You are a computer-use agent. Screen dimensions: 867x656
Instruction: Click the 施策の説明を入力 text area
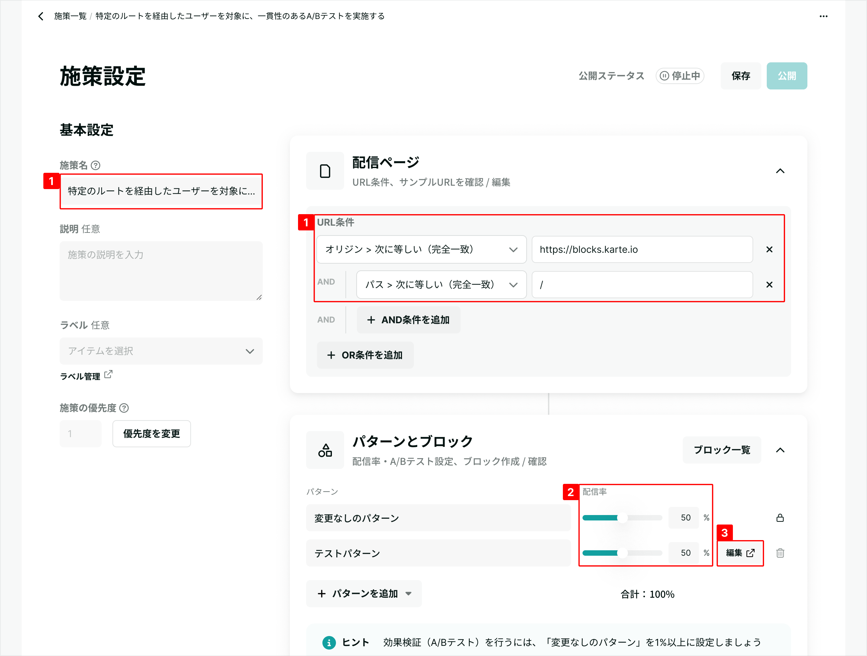(161, 270)
